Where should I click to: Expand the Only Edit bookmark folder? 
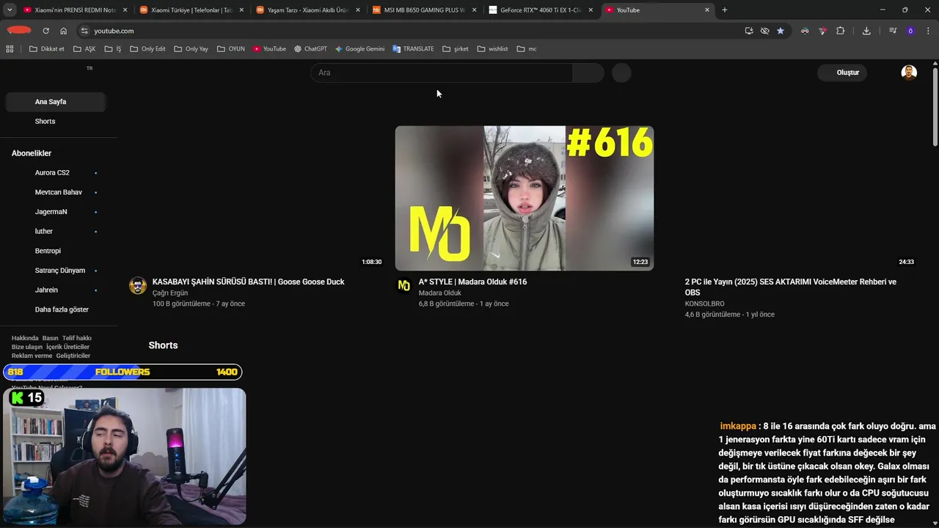147,49
